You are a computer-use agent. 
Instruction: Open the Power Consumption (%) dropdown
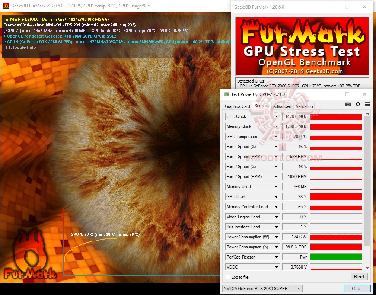tap(276, 247)
